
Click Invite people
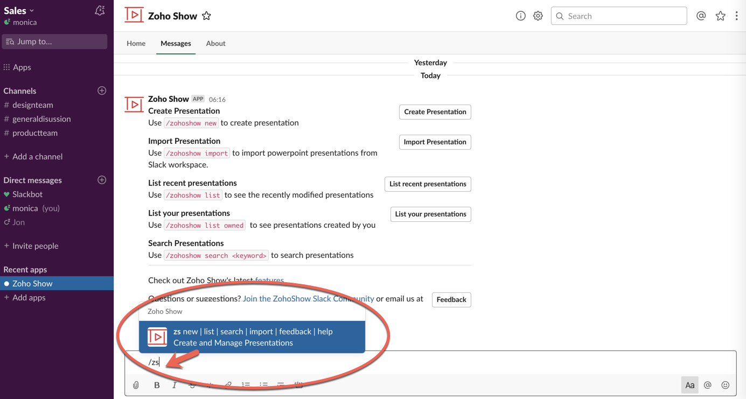[35, 246]
